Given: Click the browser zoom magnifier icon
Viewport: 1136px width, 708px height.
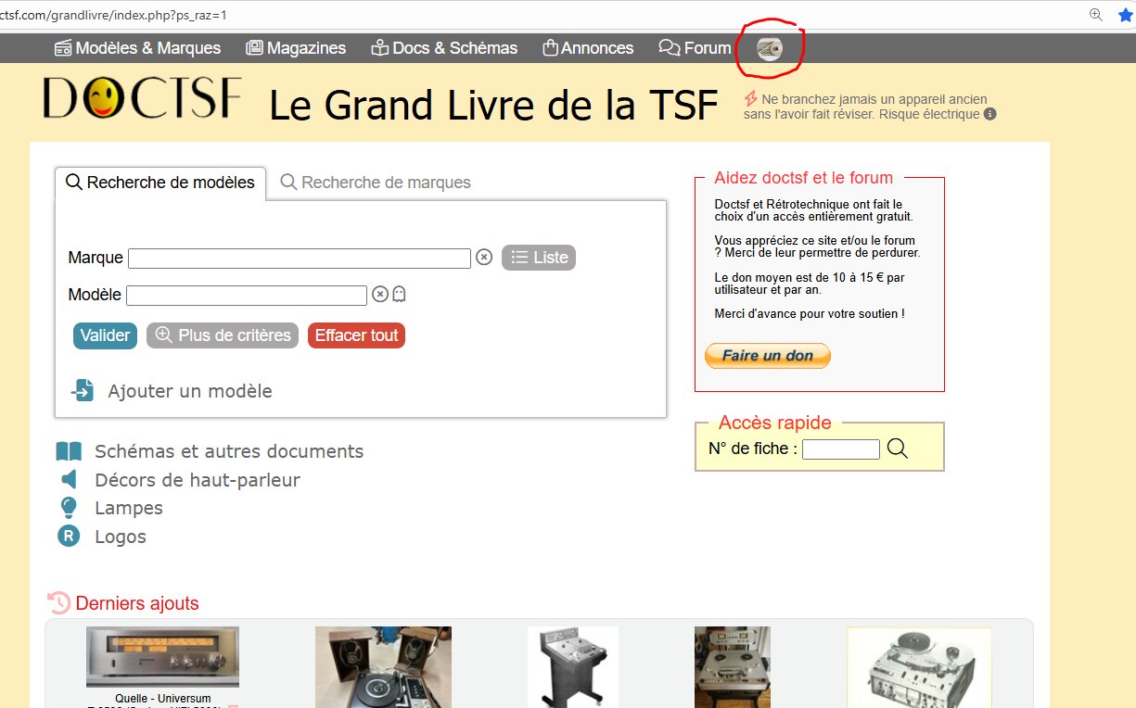Looking at the screenshot, I should (1096, 15).
